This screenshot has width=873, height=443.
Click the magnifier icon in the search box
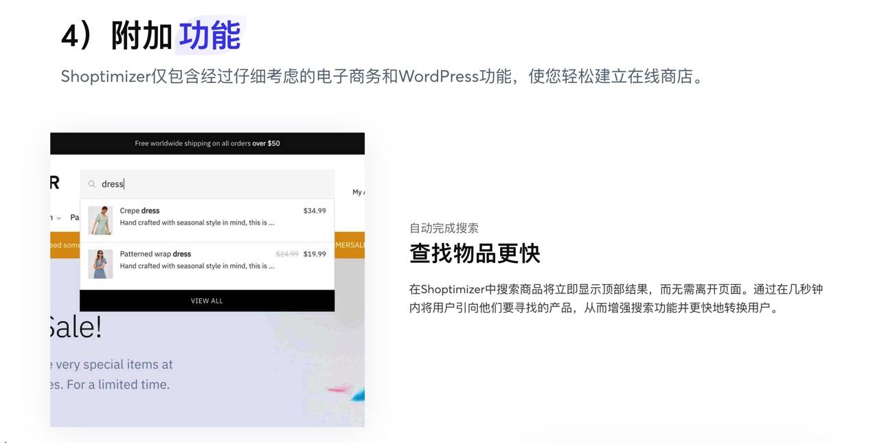(x=92, y=184)
